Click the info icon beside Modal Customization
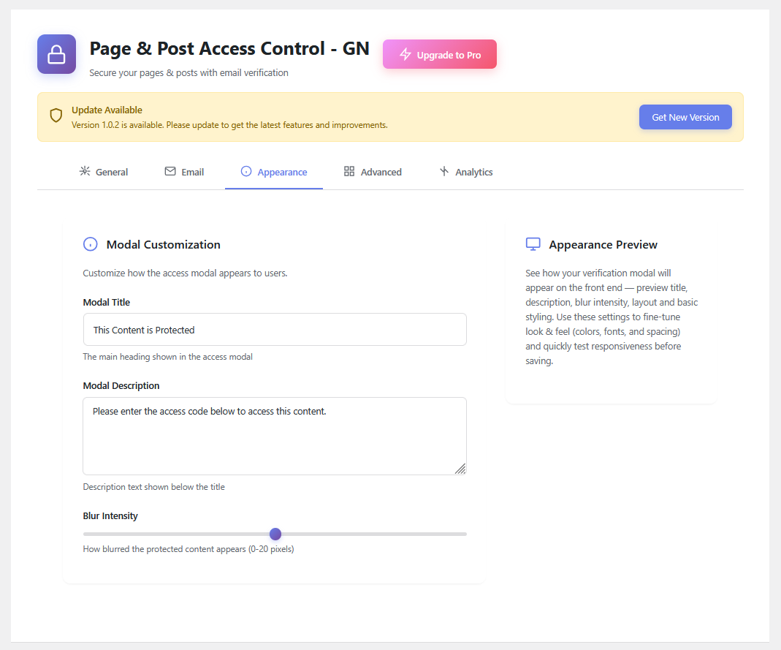 [x=91, y=244]
